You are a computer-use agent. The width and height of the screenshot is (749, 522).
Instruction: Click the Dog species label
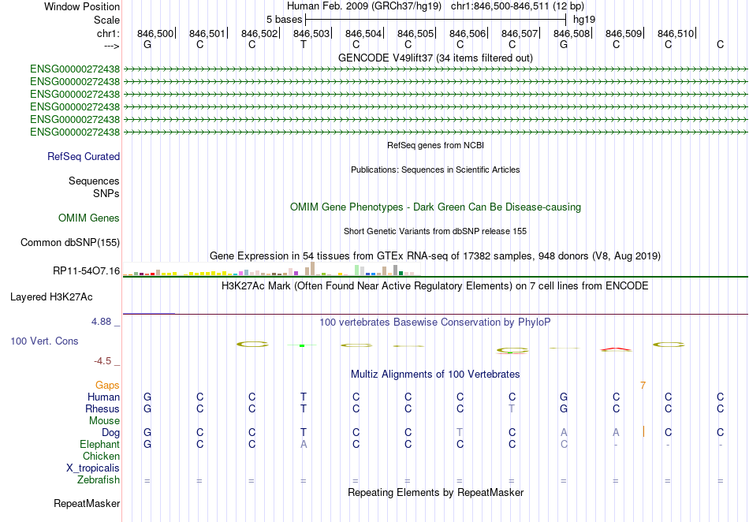pos(111,433)
